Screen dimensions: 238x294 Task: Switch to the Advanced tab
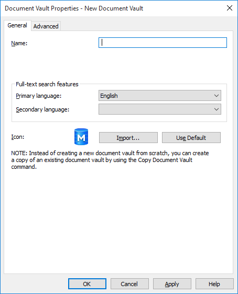point(46,26)
